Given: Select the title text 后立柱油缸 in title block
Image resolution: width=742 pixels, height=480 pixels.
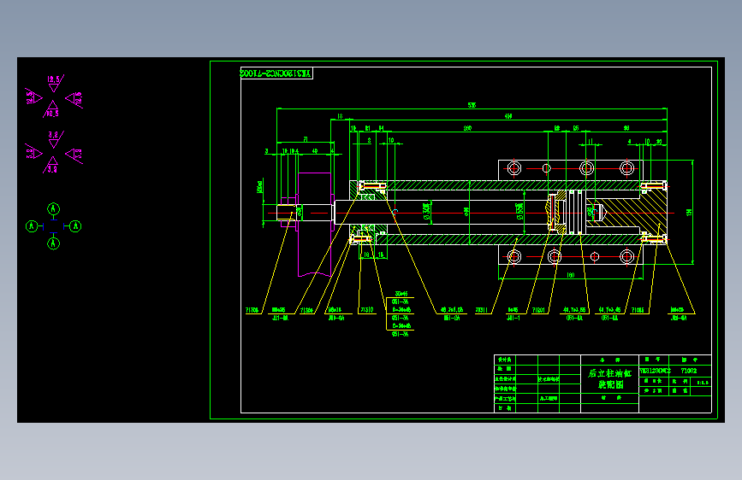Looking at the screenshot, I should [609, 373].
